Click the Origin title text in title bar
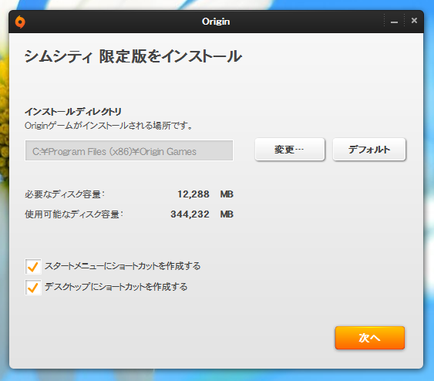The image size is (434, 381). (x=216, y=22)
